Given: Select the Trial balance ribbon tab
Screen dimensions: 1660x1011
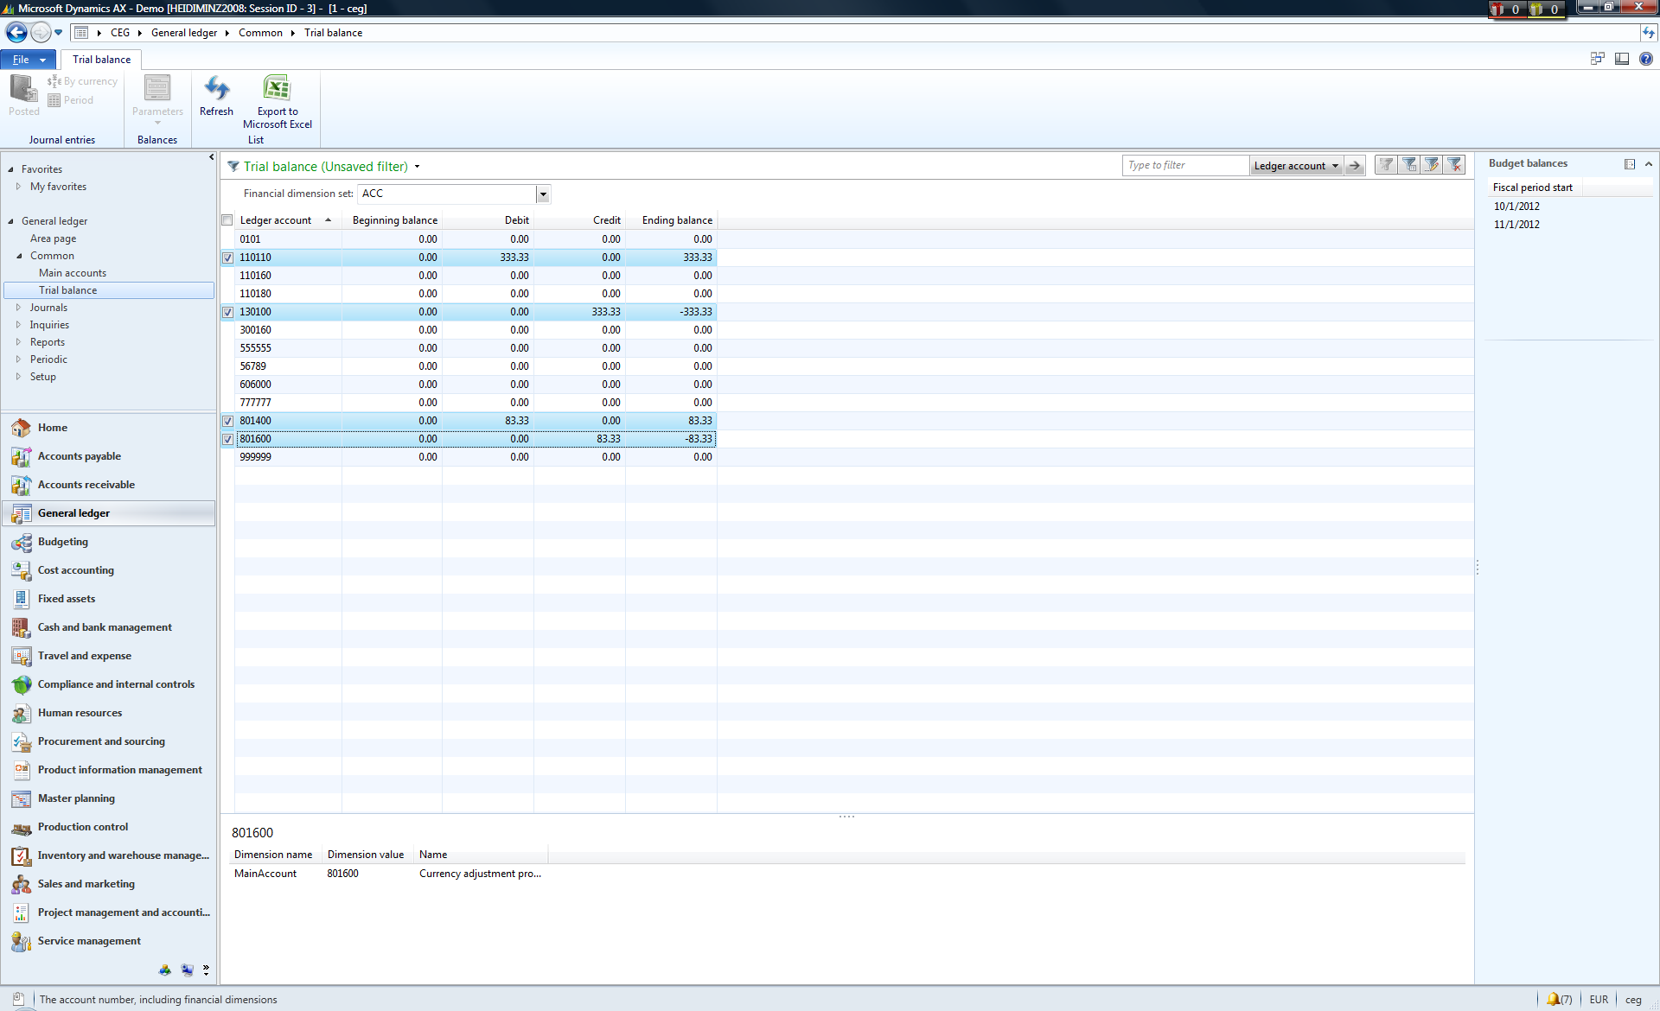Looking at the screenshot, I should pyautogui.click(x=101, y=60).
